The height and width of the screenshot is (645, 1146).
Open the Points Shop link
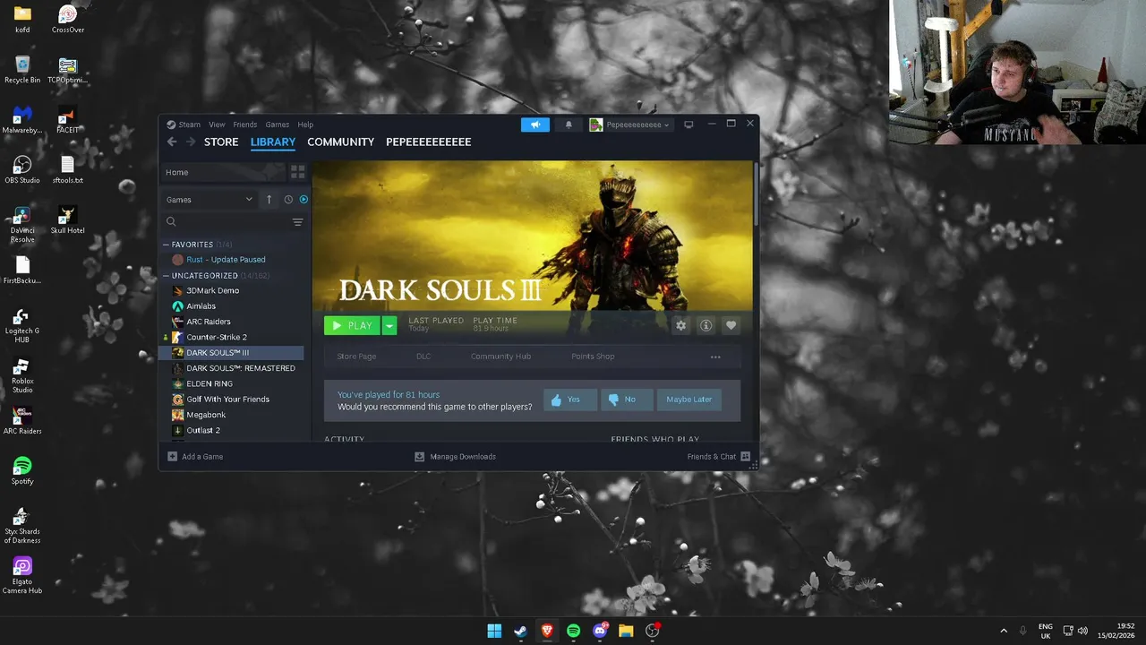(x=593, y=357)
